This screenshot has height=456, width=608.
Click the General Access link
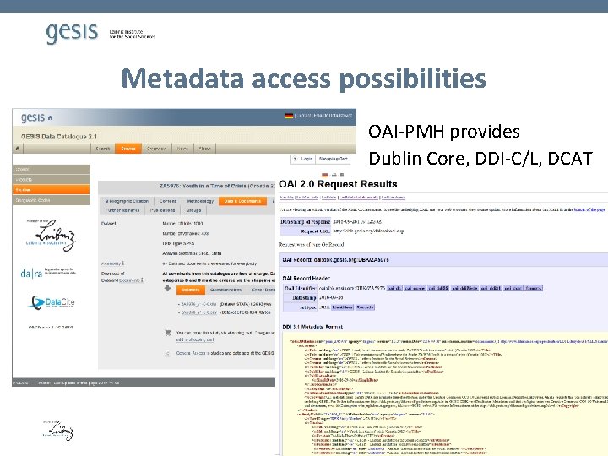193,353
